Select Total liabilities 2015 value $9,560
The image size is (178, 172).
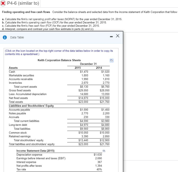(x=84, y=129)
